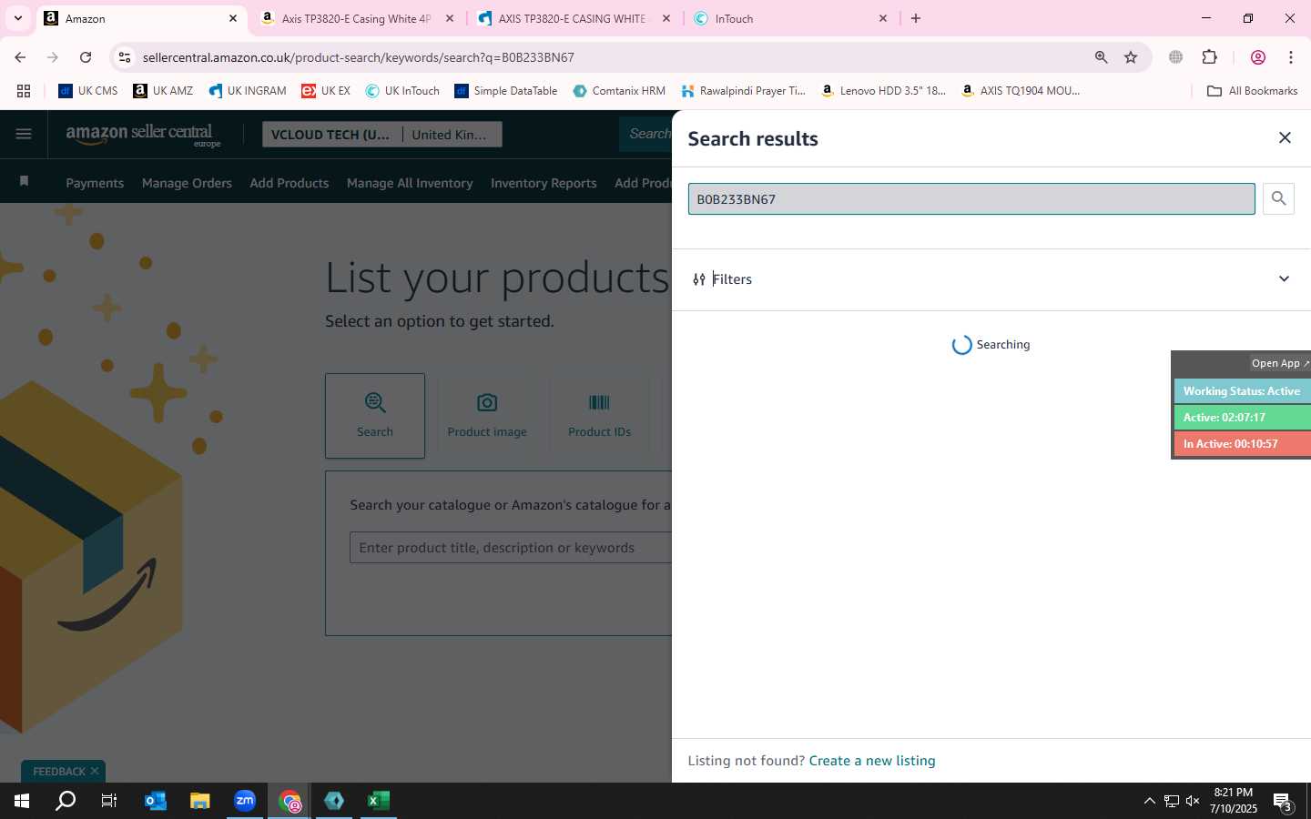
Task: Open the UK InTouch bookmark
Action: (402, 91)
